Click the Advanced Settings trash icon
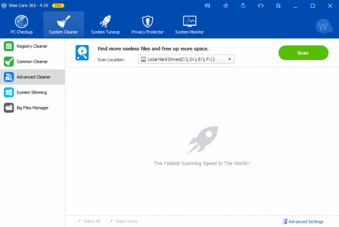 coord(285,222)
